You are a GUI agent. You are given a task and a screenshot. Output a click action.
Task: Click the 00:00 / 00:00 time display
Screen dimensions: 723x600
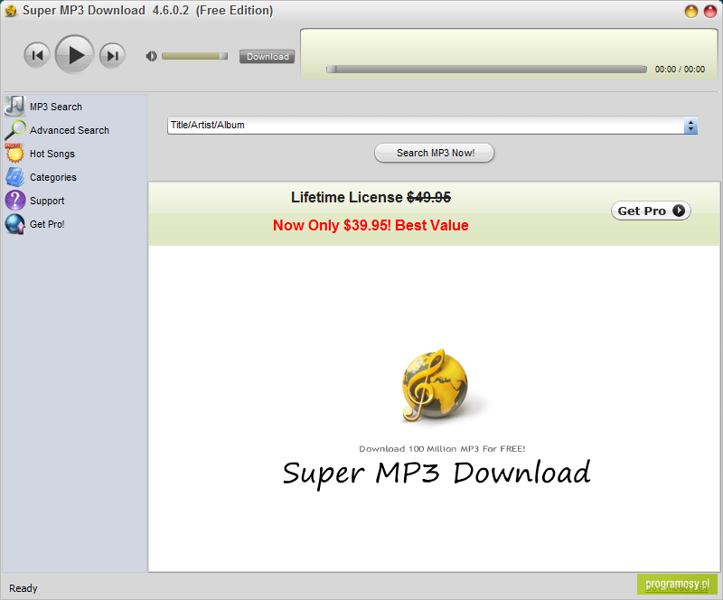click(680, 70)
